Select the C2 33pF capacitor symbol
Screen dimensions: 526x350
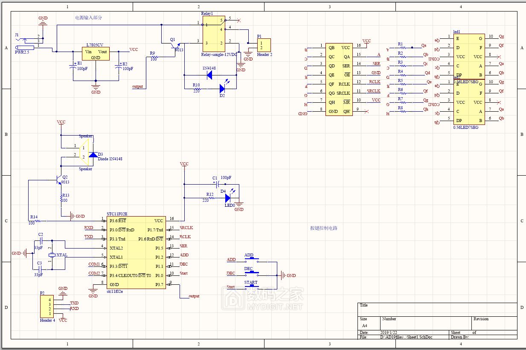pyautogui.click(x=41, y=242)
